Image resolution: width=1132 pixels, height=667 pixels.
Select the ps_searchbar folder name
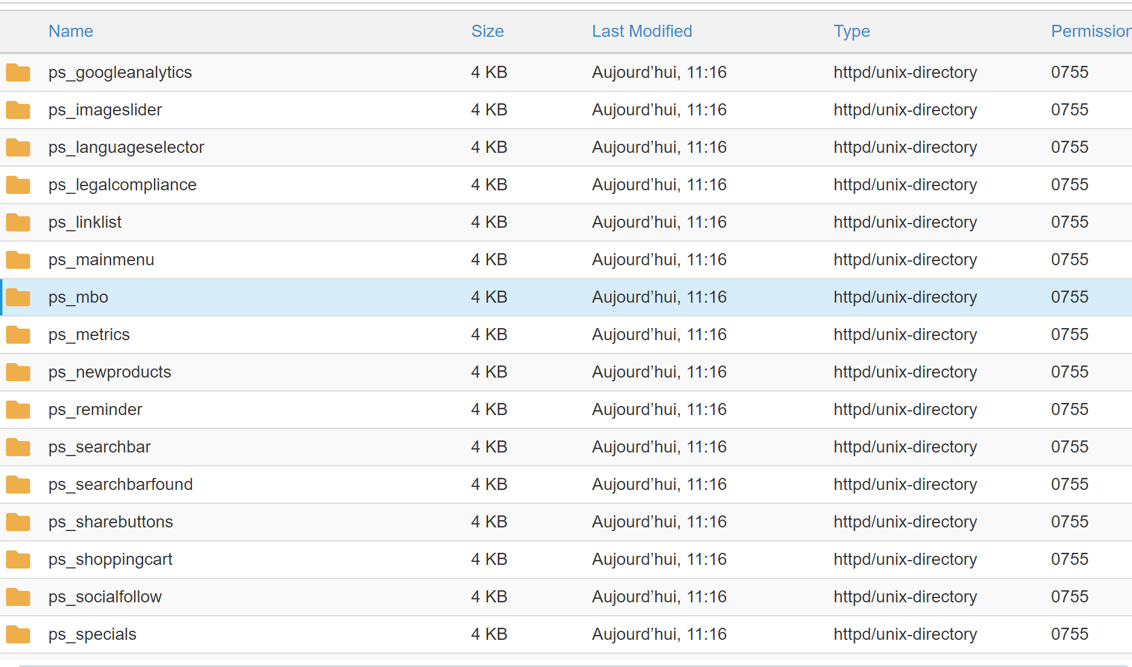100,447
